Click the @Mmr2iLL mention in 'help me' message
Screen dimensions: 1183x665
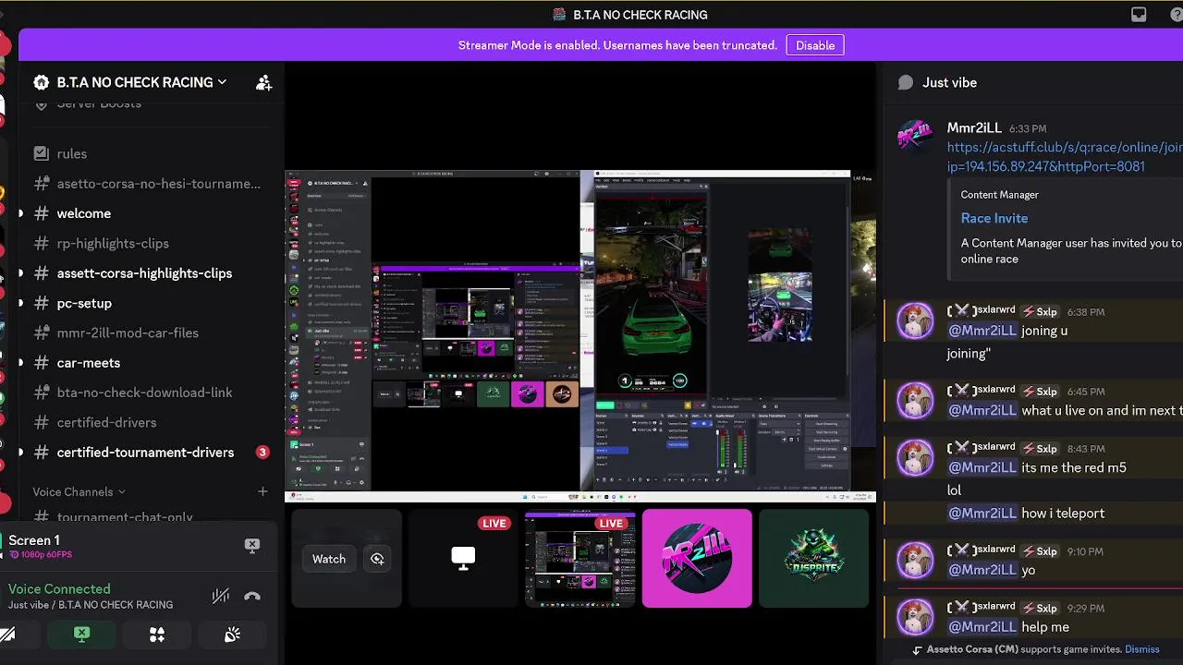pyautogui.click(x=982, y=627)
